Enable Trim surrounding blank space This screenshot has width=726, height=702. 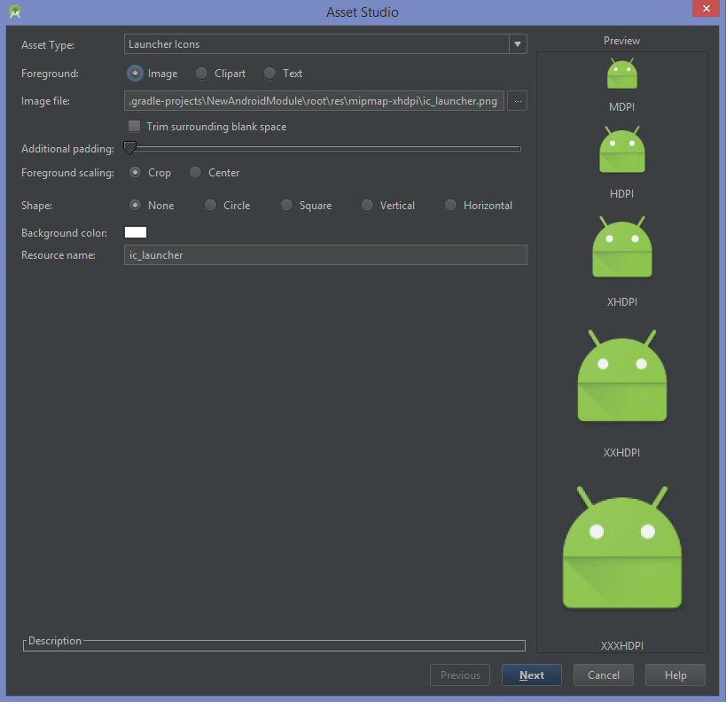click(x=134, y=126)
